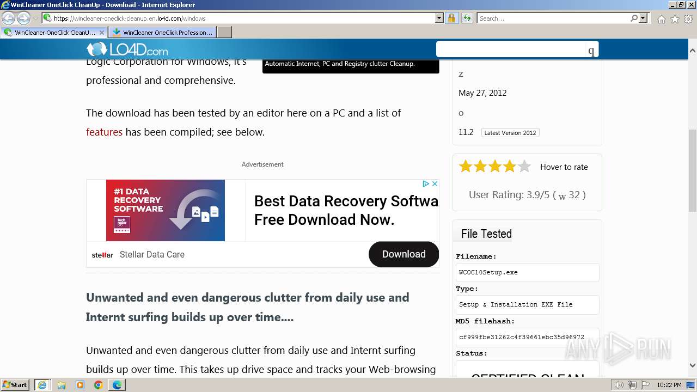This screenshot has width=697, height=392.
Task: Click the scrollbar up arrow
Action: pyautogui.click(x=693, y=50)
